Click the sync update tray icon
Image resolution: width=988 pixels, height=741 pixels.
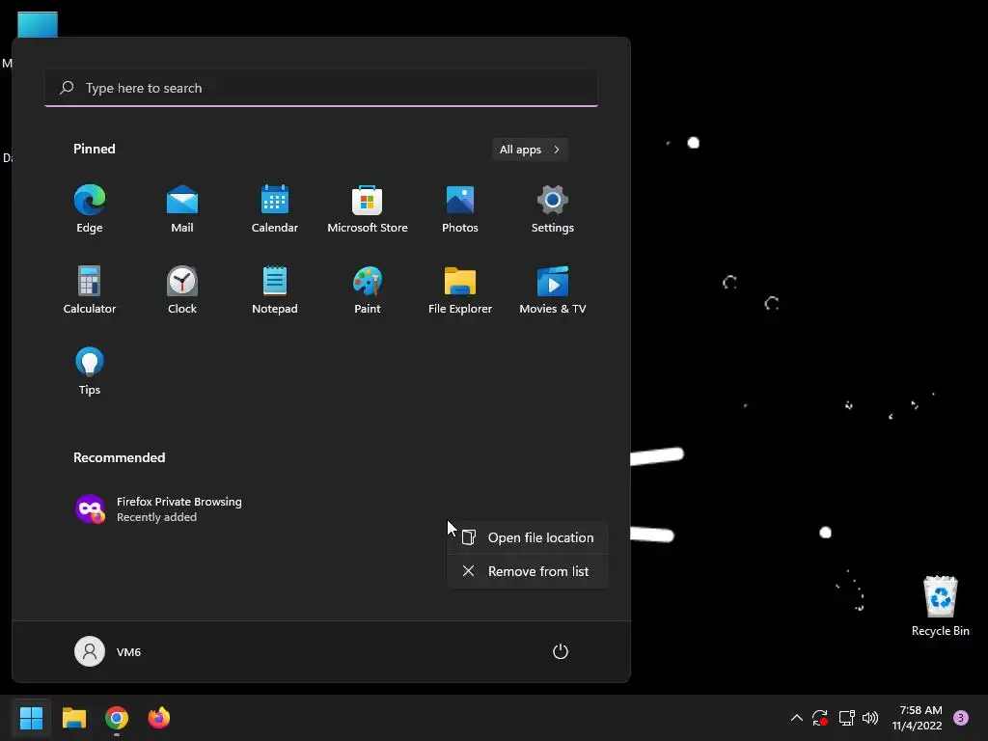pos(820,718)
